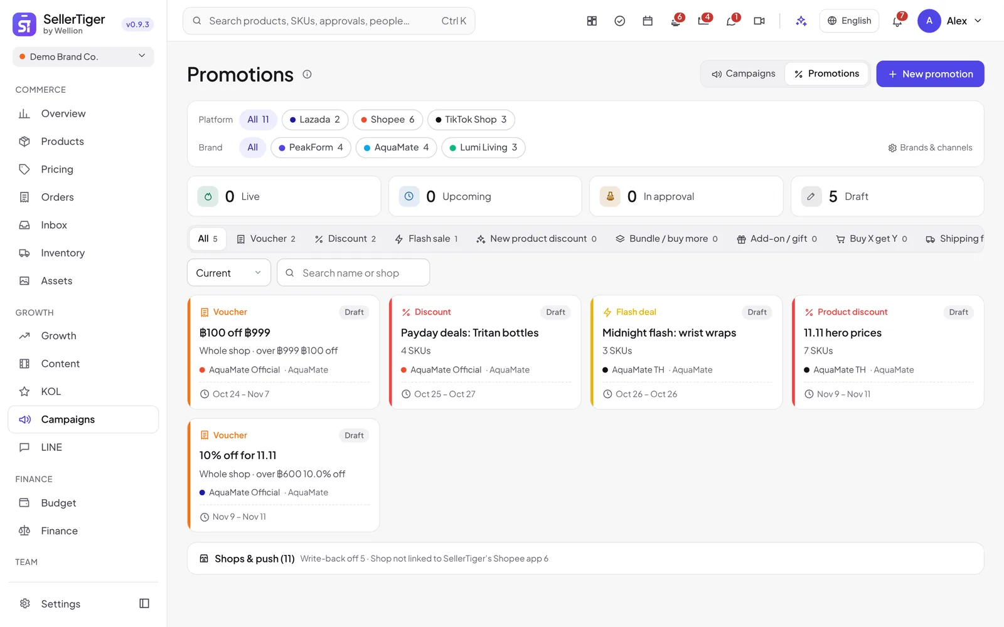1004x627 pixels.
Task: Open the notifications bell with badge 7
Action: point(898,21)
